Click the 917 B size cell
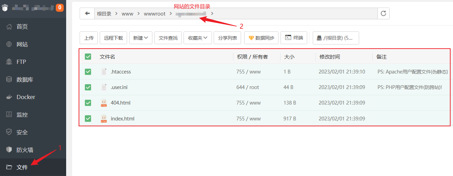453x176 pixels. pyautogui.click(x=290, y=119)
